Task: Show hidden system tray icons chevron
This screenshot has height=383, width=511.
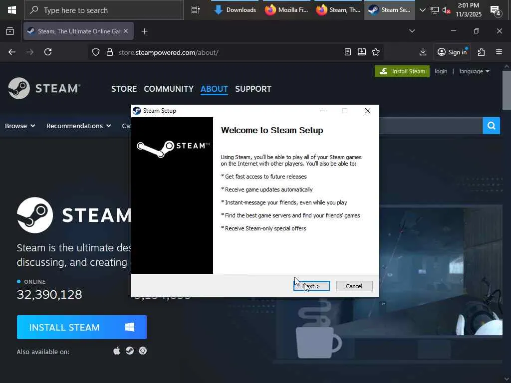Action: [x=423, y=10]
